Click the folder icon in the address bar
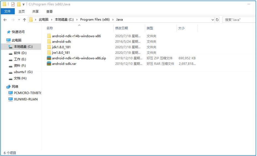The height and width of the screenshot is (156, 257). tap(31, 20)
